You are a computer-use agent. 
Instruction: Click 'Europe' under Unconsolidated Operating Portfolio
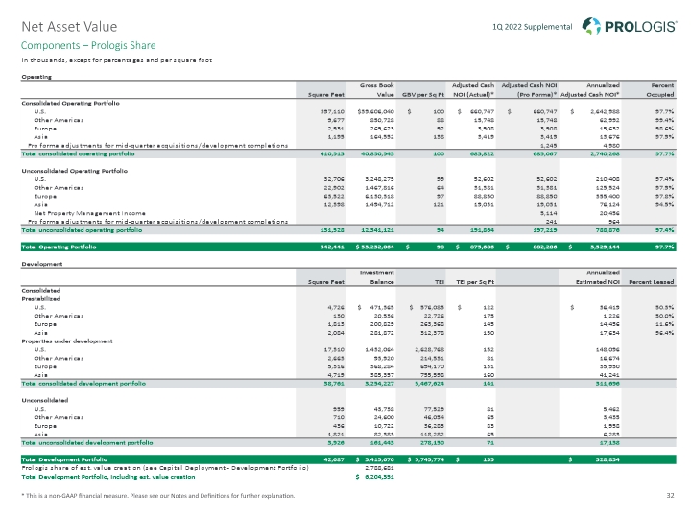pos(45,197)
